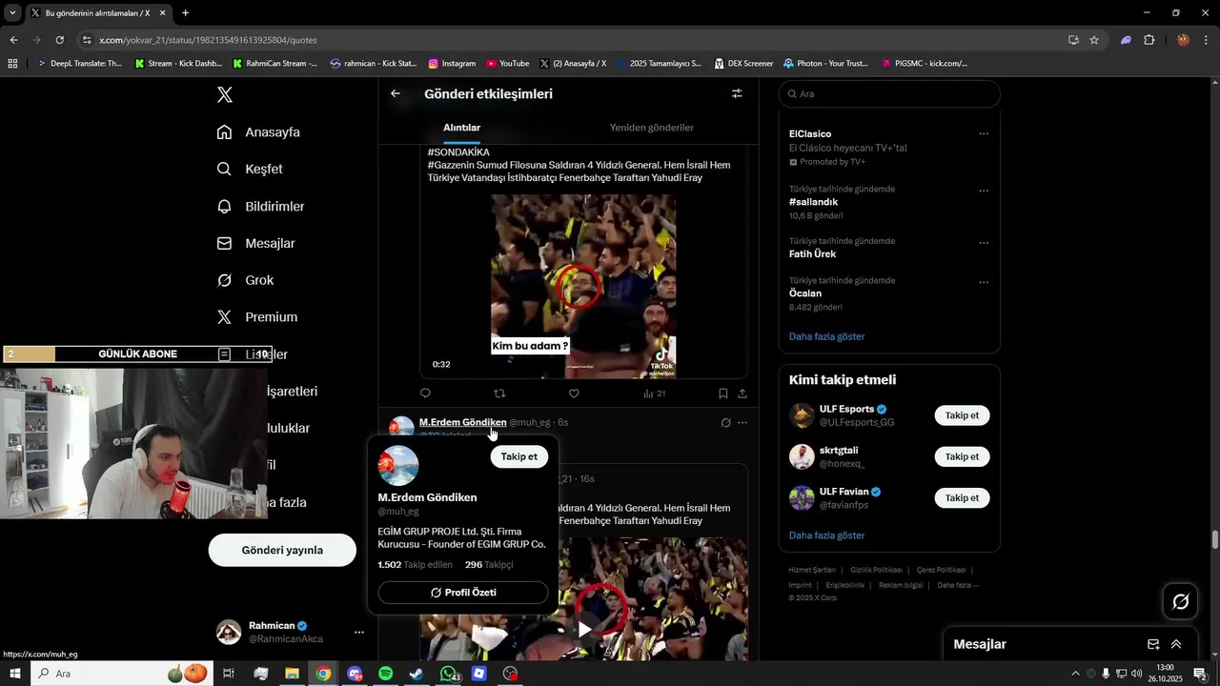1220x686 pixels.
Task: Compose new message icon in Mesajlar dock
Action: [x=1153, y=644]
